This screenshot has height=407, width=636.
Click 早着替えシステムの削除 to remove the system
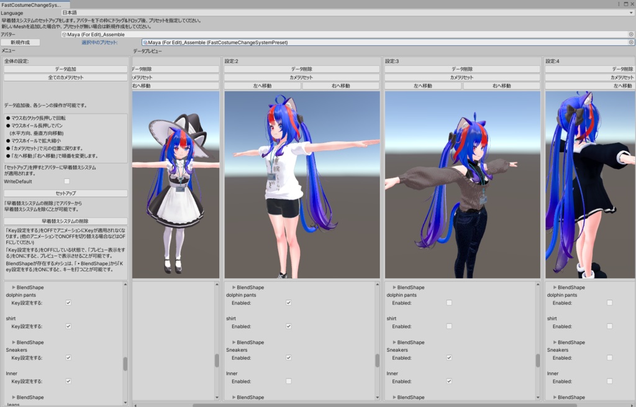[x=64, y=221]
